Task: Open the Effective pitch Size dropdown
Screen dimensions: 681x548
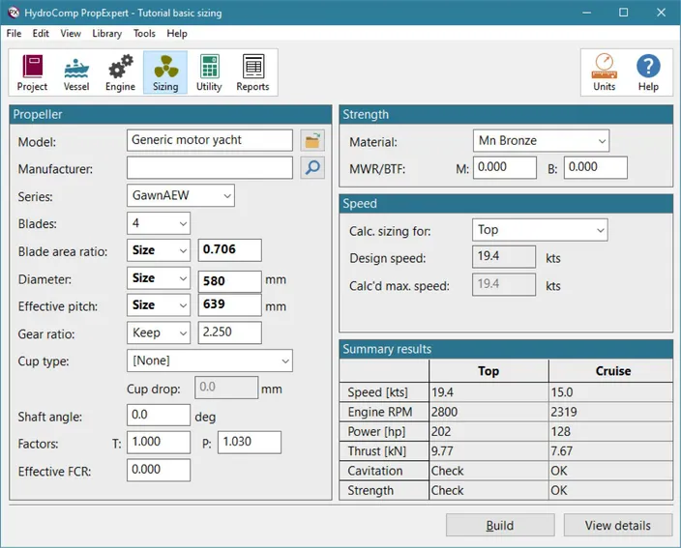Action: (x=159, y=305)
